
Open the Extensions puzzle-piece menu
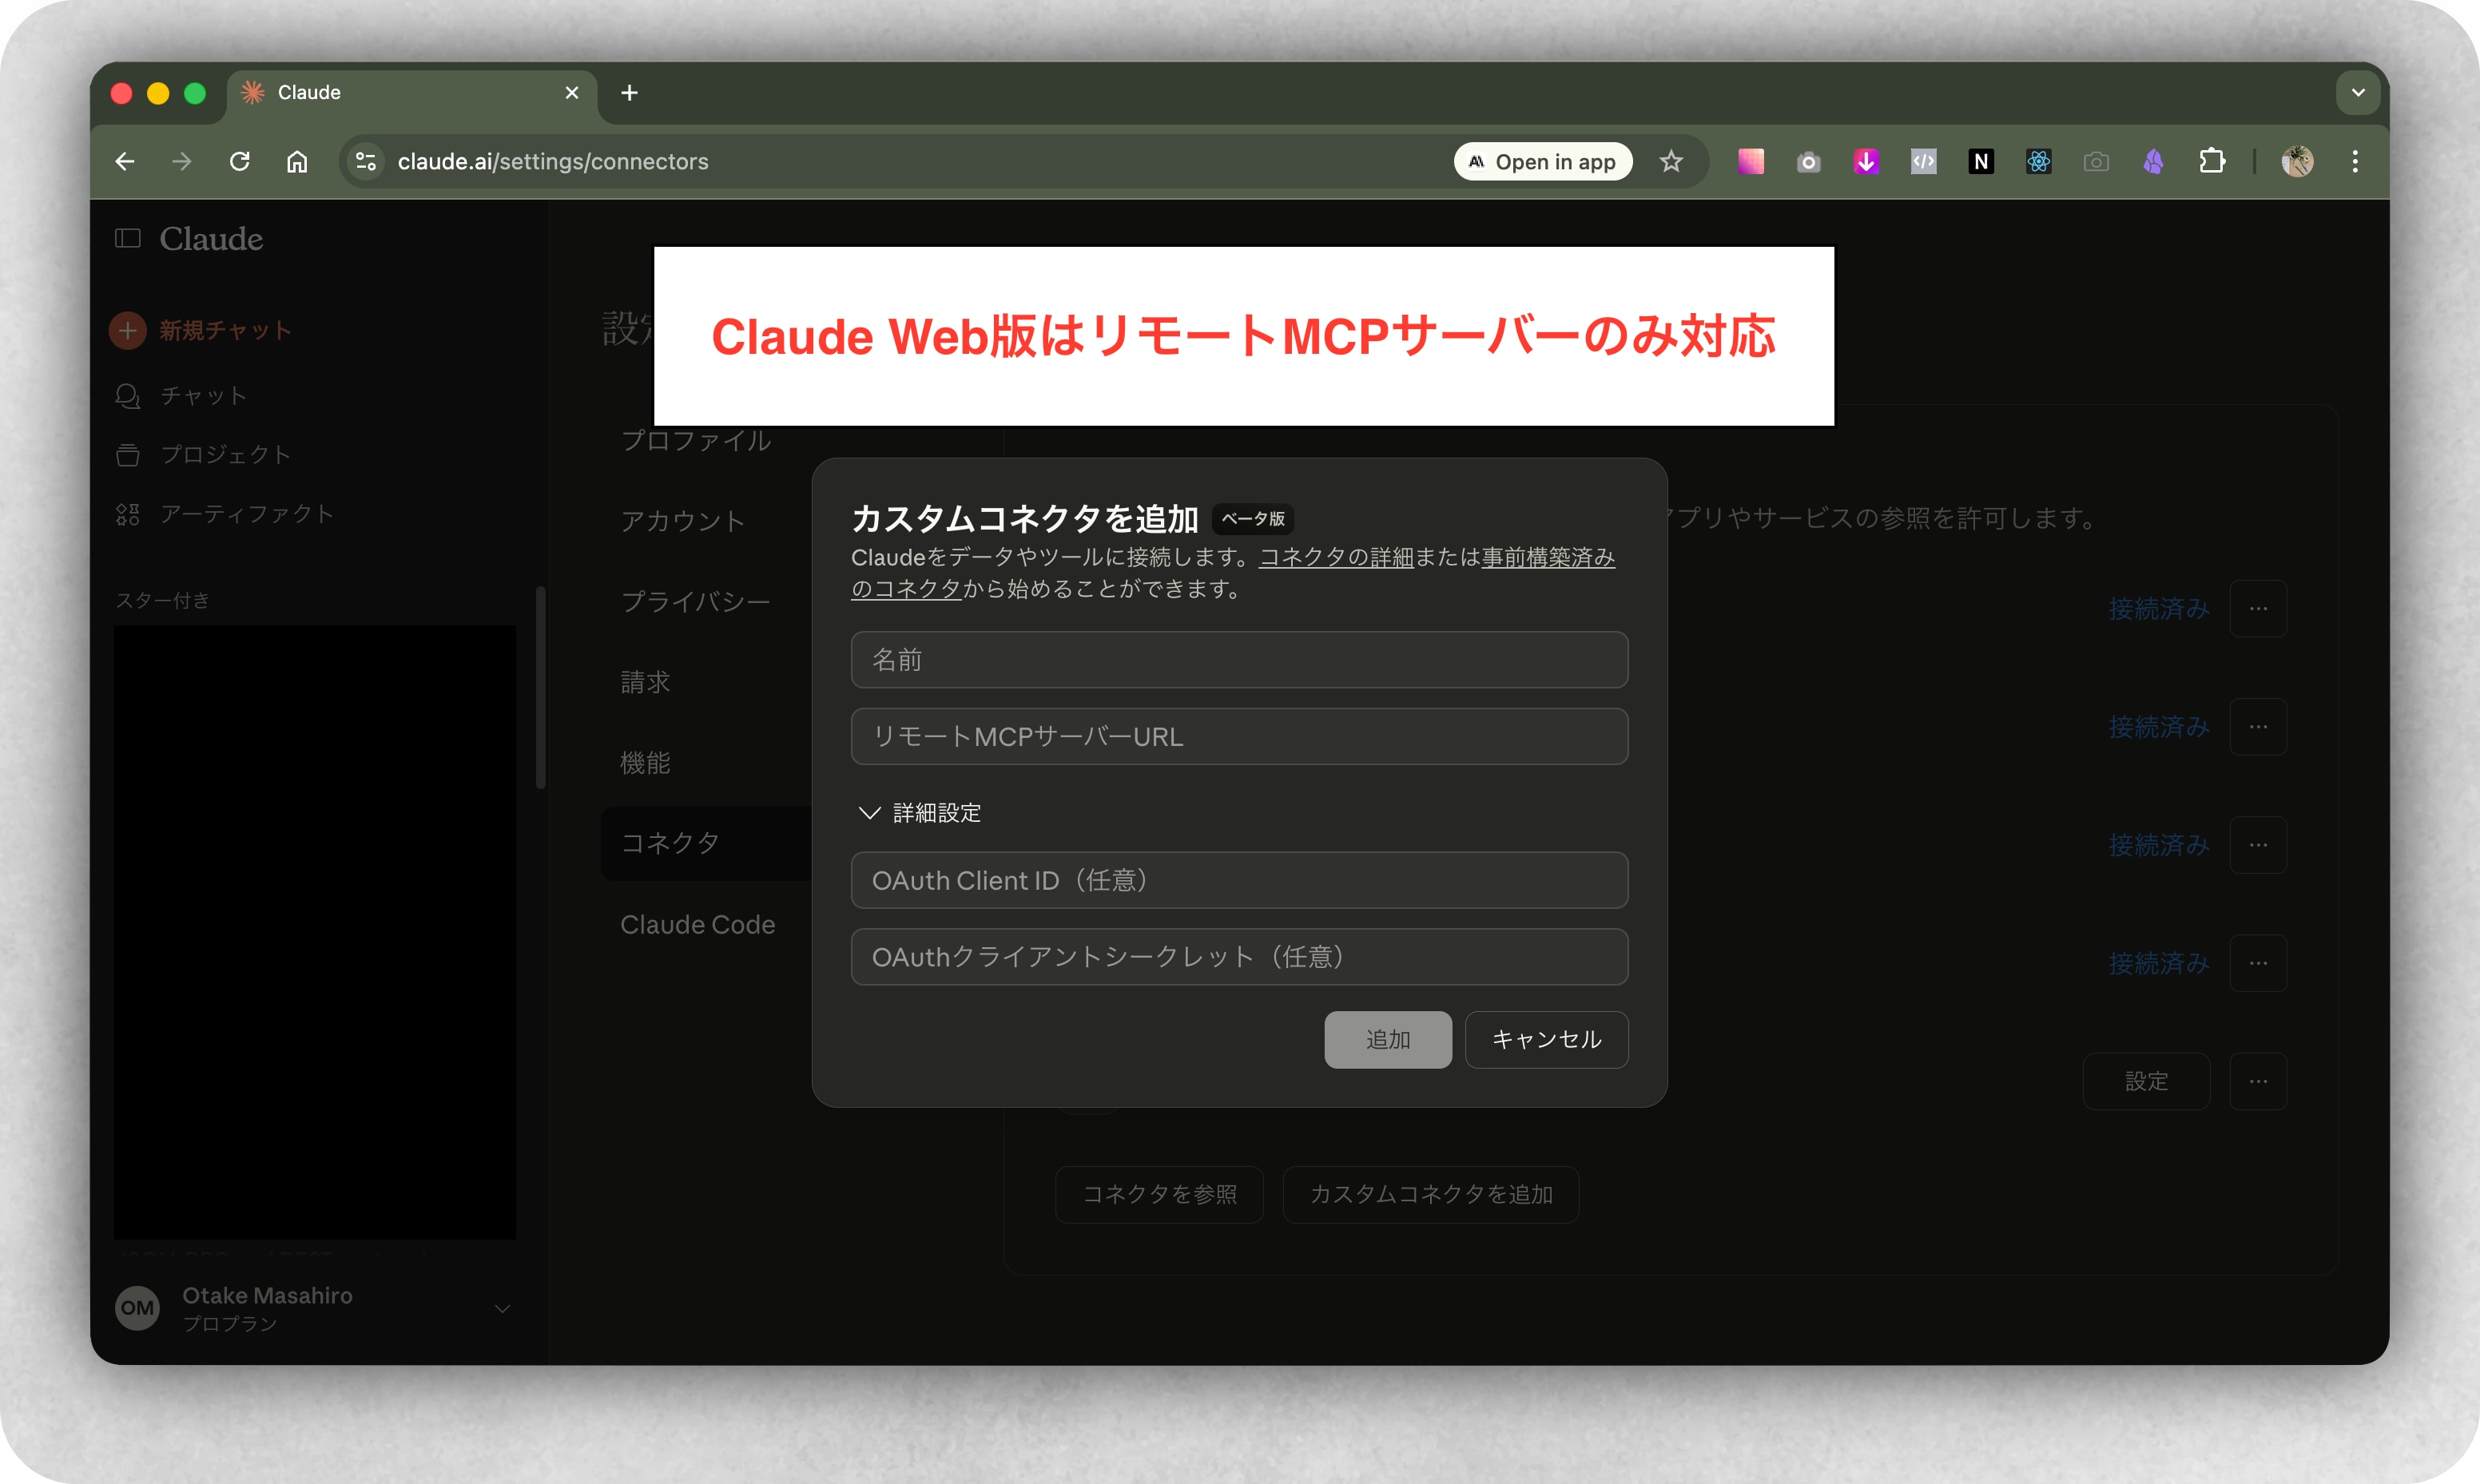2211,161
